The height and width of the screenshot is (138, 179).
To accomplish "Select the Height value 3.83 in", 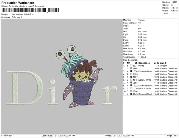I will 175,8.
